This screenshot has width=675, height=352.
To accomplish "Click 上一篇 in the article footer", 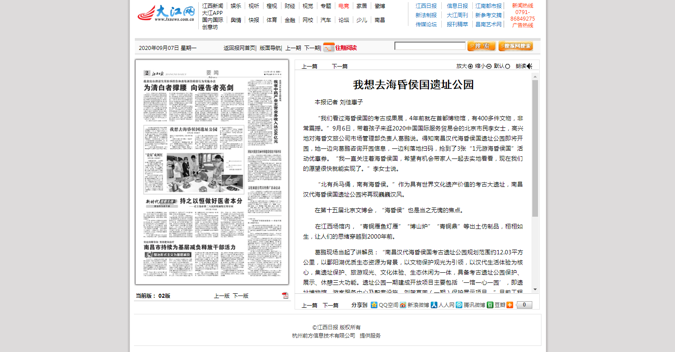I will point(309,305).
